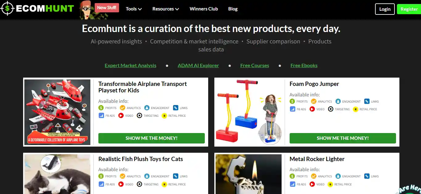
Task: Click SHOW ME THE MONEY on the pogo jumper
Action: click(342, 138)
